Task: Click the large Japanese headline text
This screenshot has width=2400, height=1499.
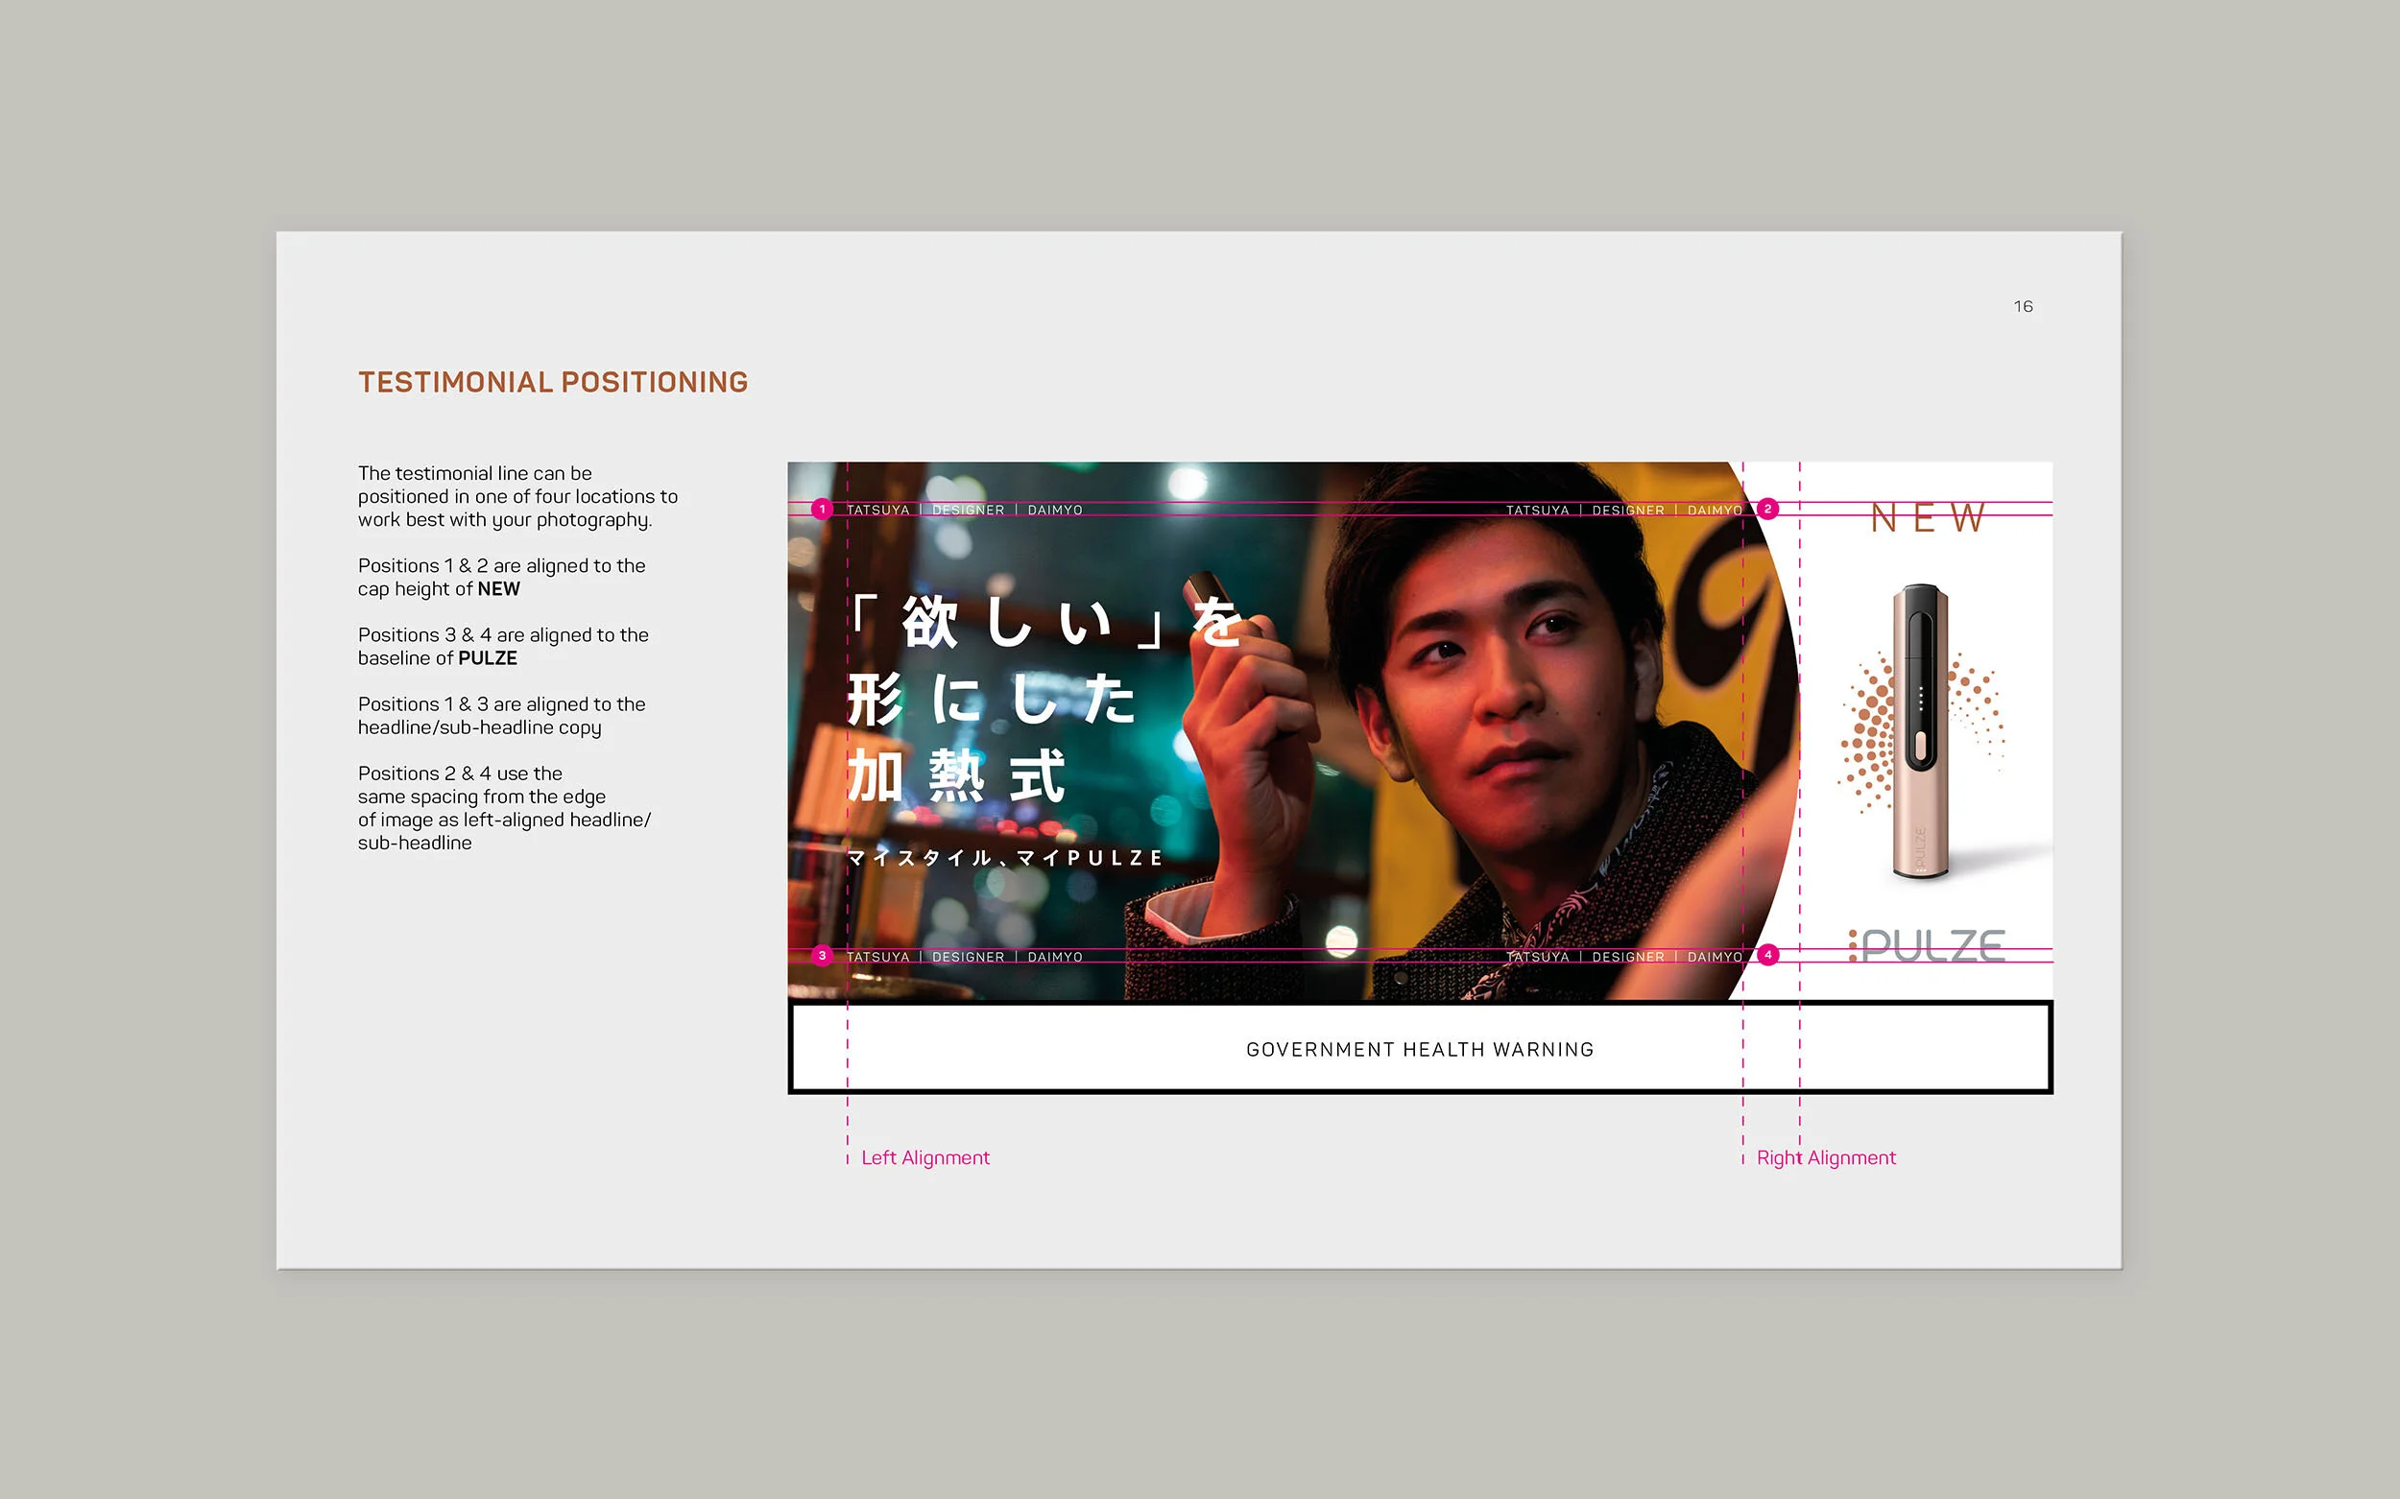Action: pyautogui.click(x=1044, y=699)
